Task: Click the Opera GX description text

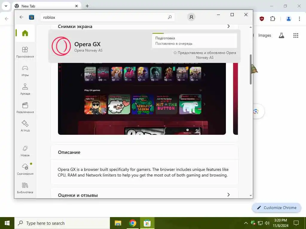Action: [143, 172]
